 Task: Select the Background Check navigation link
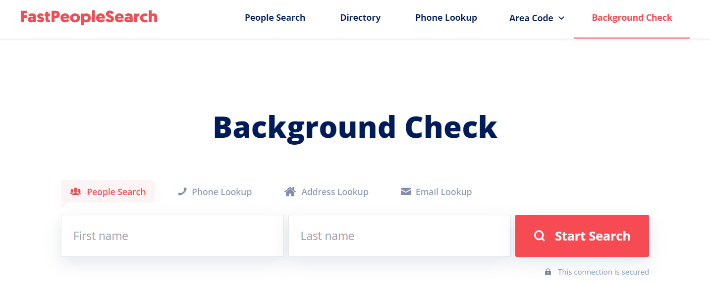point(632,18)
